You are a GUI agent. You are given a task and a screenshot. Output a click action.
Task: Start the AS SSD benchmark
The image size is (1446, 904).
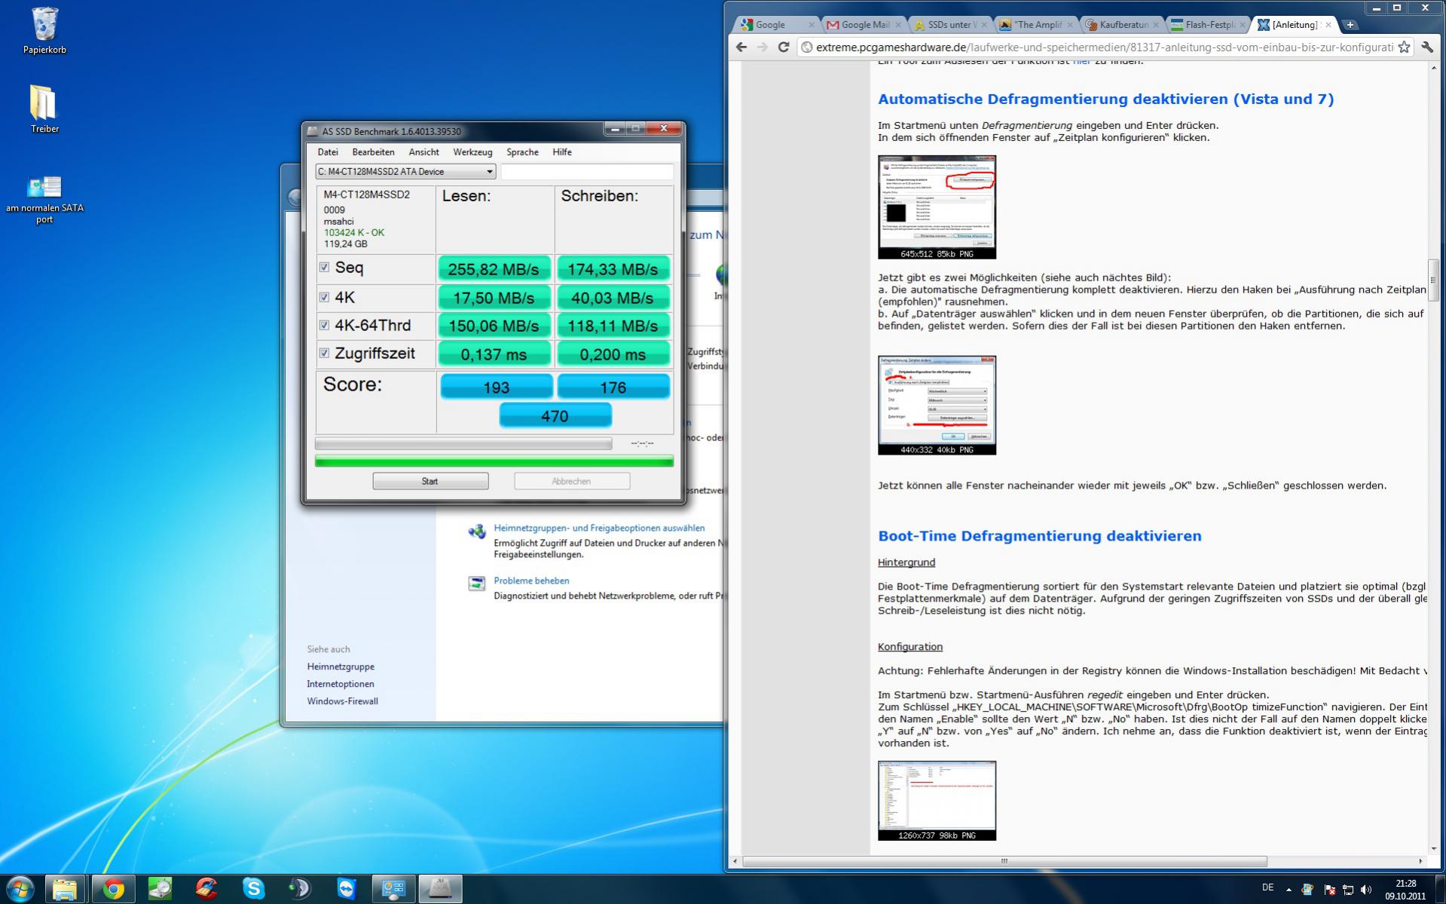(430, 481)
